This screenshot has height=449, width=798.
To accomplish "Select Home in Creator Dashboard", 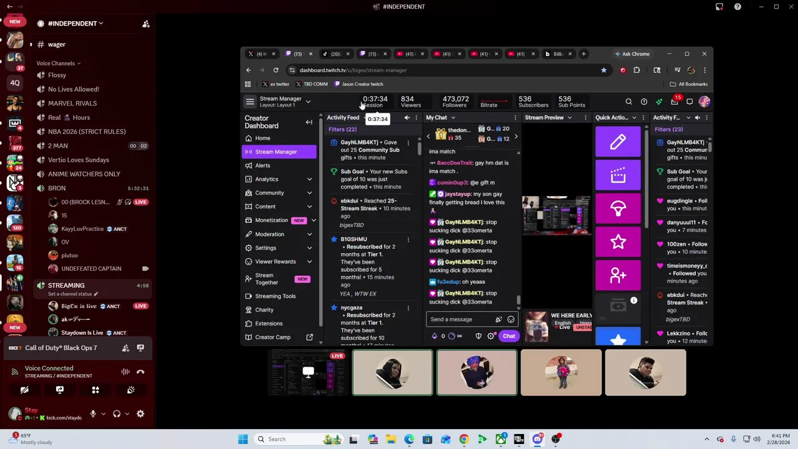I will click(x=279, y=138).
